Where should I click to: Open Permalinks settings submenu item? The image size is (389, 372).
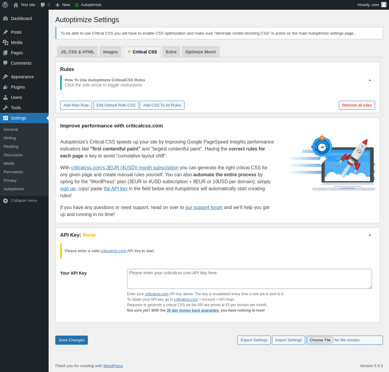(x=24, y=172)
